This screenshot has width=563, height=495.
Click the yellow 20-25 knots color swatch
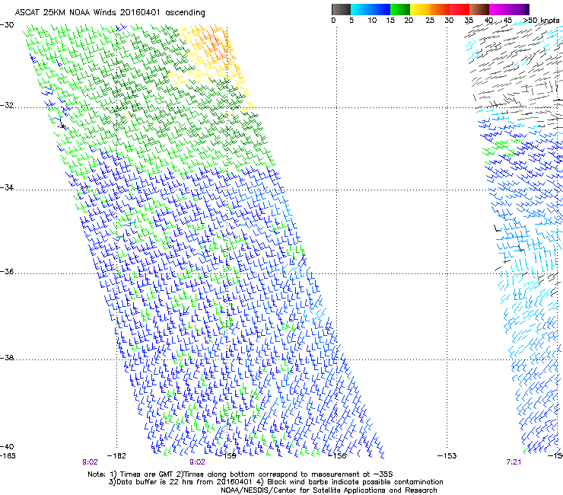(x=420, y=9)
